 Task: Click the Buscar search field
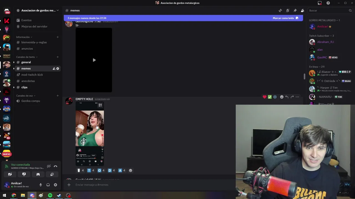point(330,11)
